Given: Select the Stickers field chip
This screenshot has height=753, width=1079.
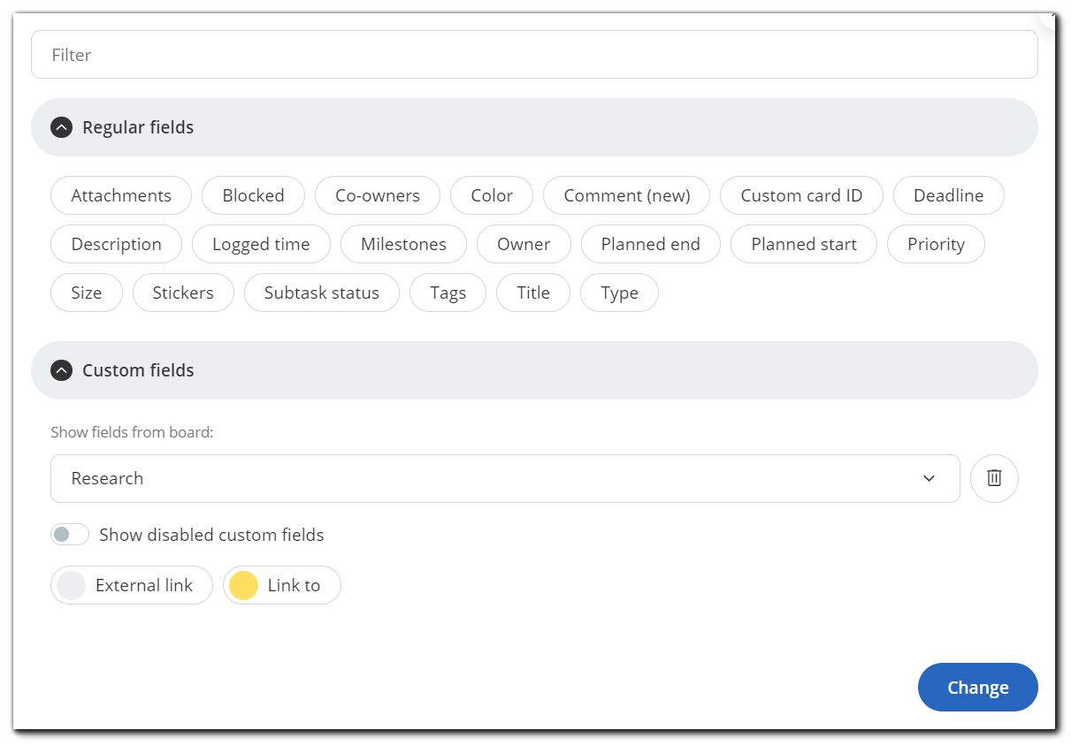Looking at the screenshot, I should (x=183, y=293).
